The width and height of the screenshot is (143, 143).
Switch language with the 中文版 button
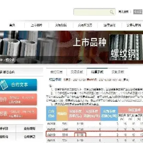pos(138,12)
